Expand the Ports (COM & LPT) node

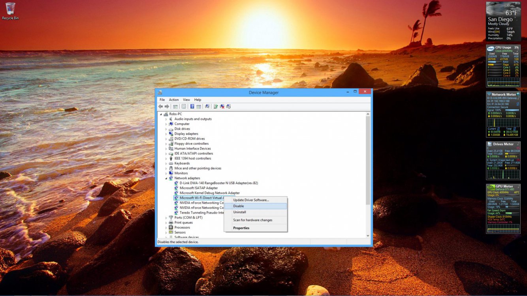coord(166,218)
